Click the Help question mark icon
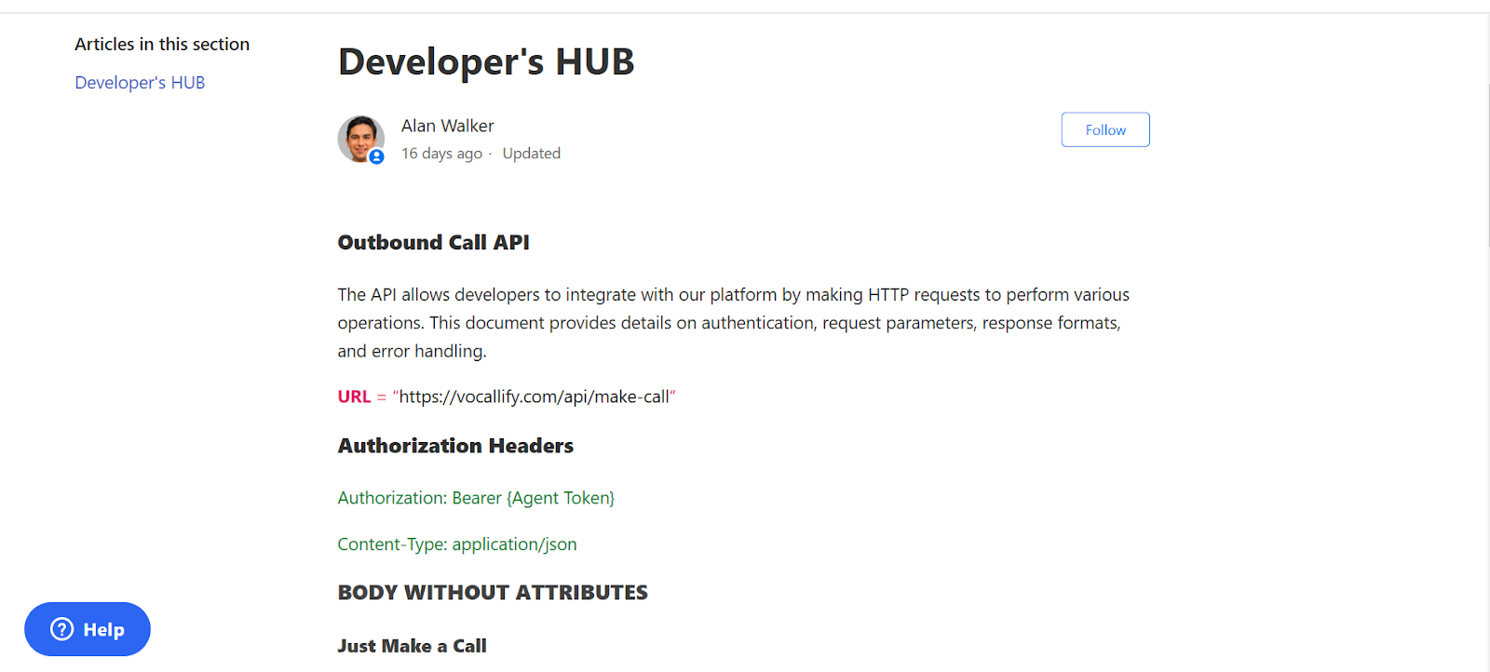The height and width of the screenshot is (672, 1490). (x=62, y=629)
